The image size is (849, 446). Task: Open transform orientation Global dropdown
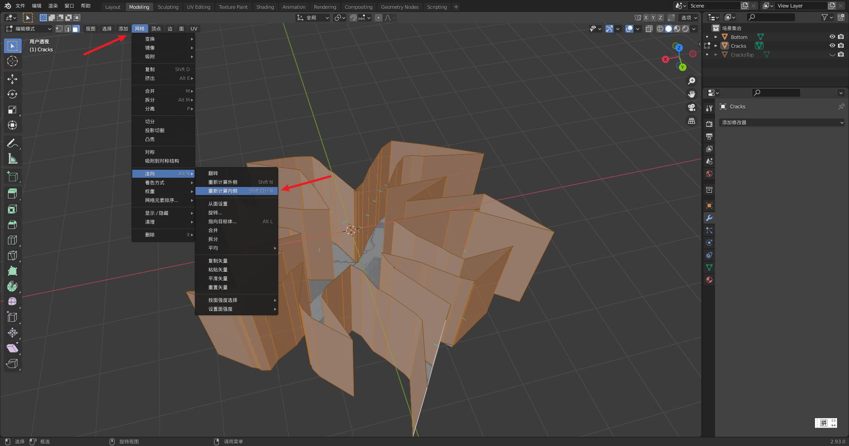[313, 18]
